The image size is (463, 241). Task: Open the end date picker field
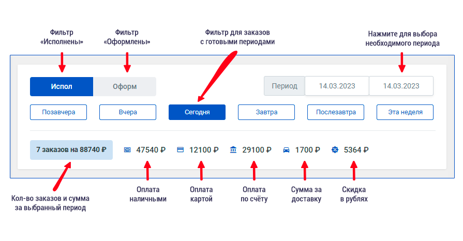(401, 86)
